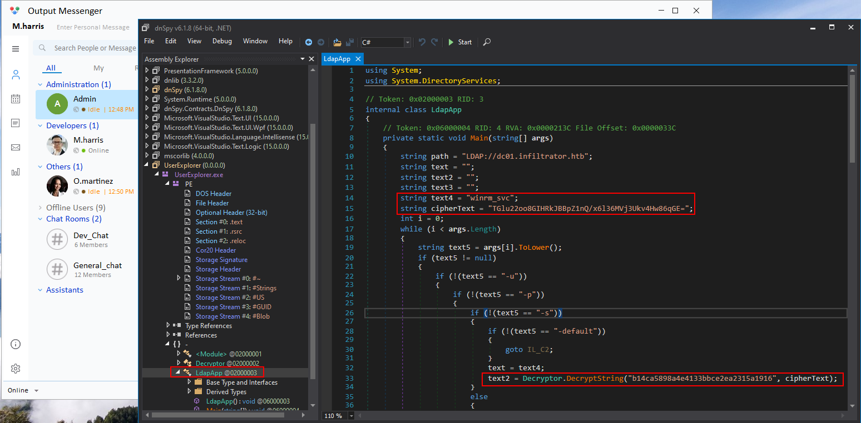The image size is (861, 423).
Task: Open the Online status dropdown
Action: [23, 390]
